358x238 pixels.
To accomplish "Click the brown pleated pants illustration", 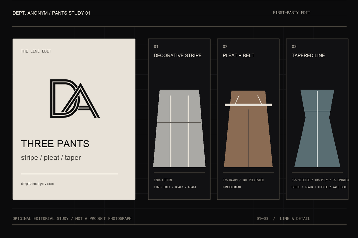I will point(248,129).
